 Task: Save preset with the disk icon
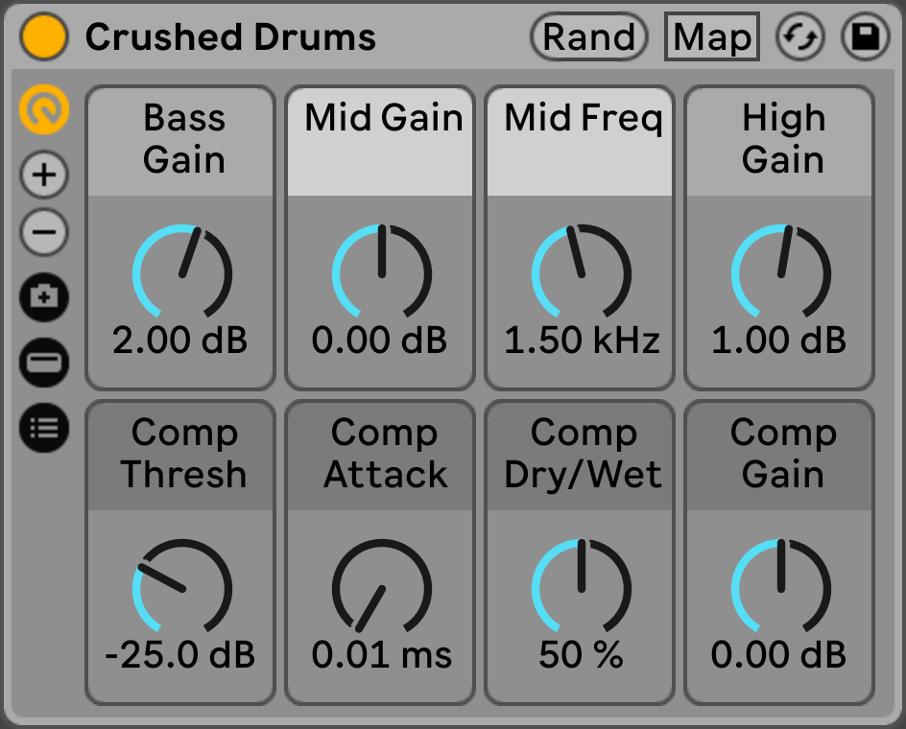pyautogui.click(x=865, y=37)
